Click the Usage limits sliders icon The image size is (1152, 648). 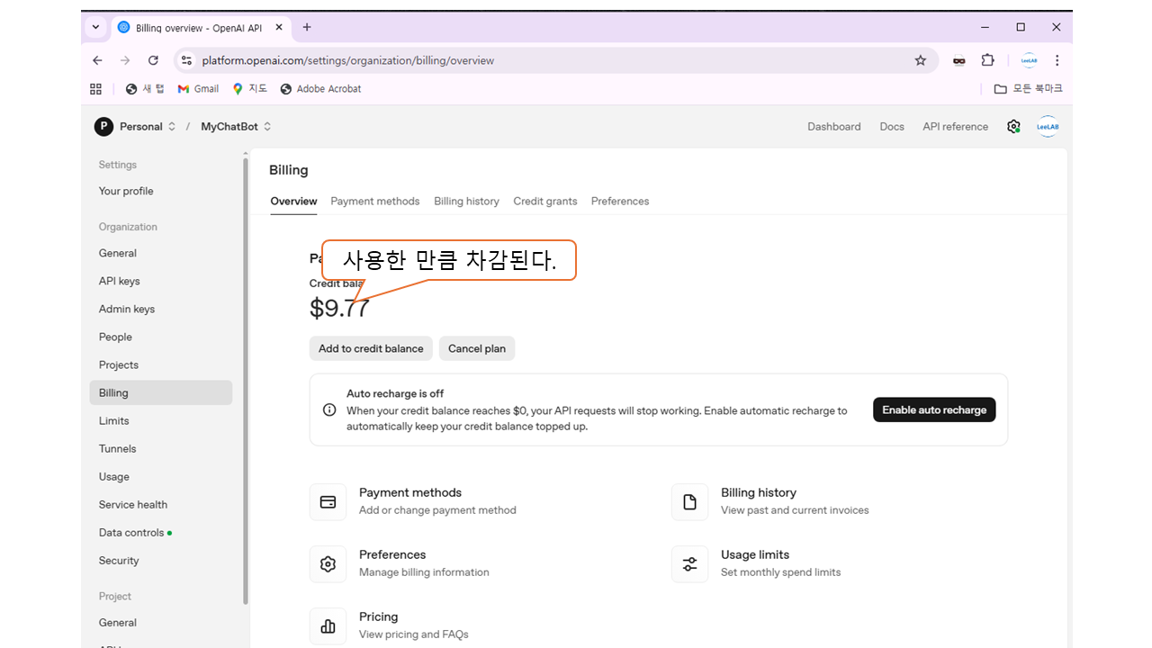coord(689,564)
